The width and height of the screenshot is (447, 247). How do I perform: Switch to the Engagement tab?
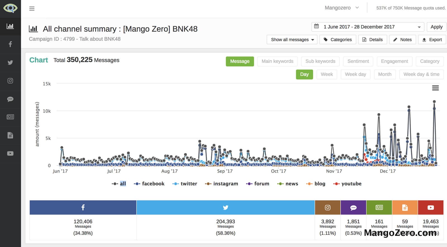point(394,61)
